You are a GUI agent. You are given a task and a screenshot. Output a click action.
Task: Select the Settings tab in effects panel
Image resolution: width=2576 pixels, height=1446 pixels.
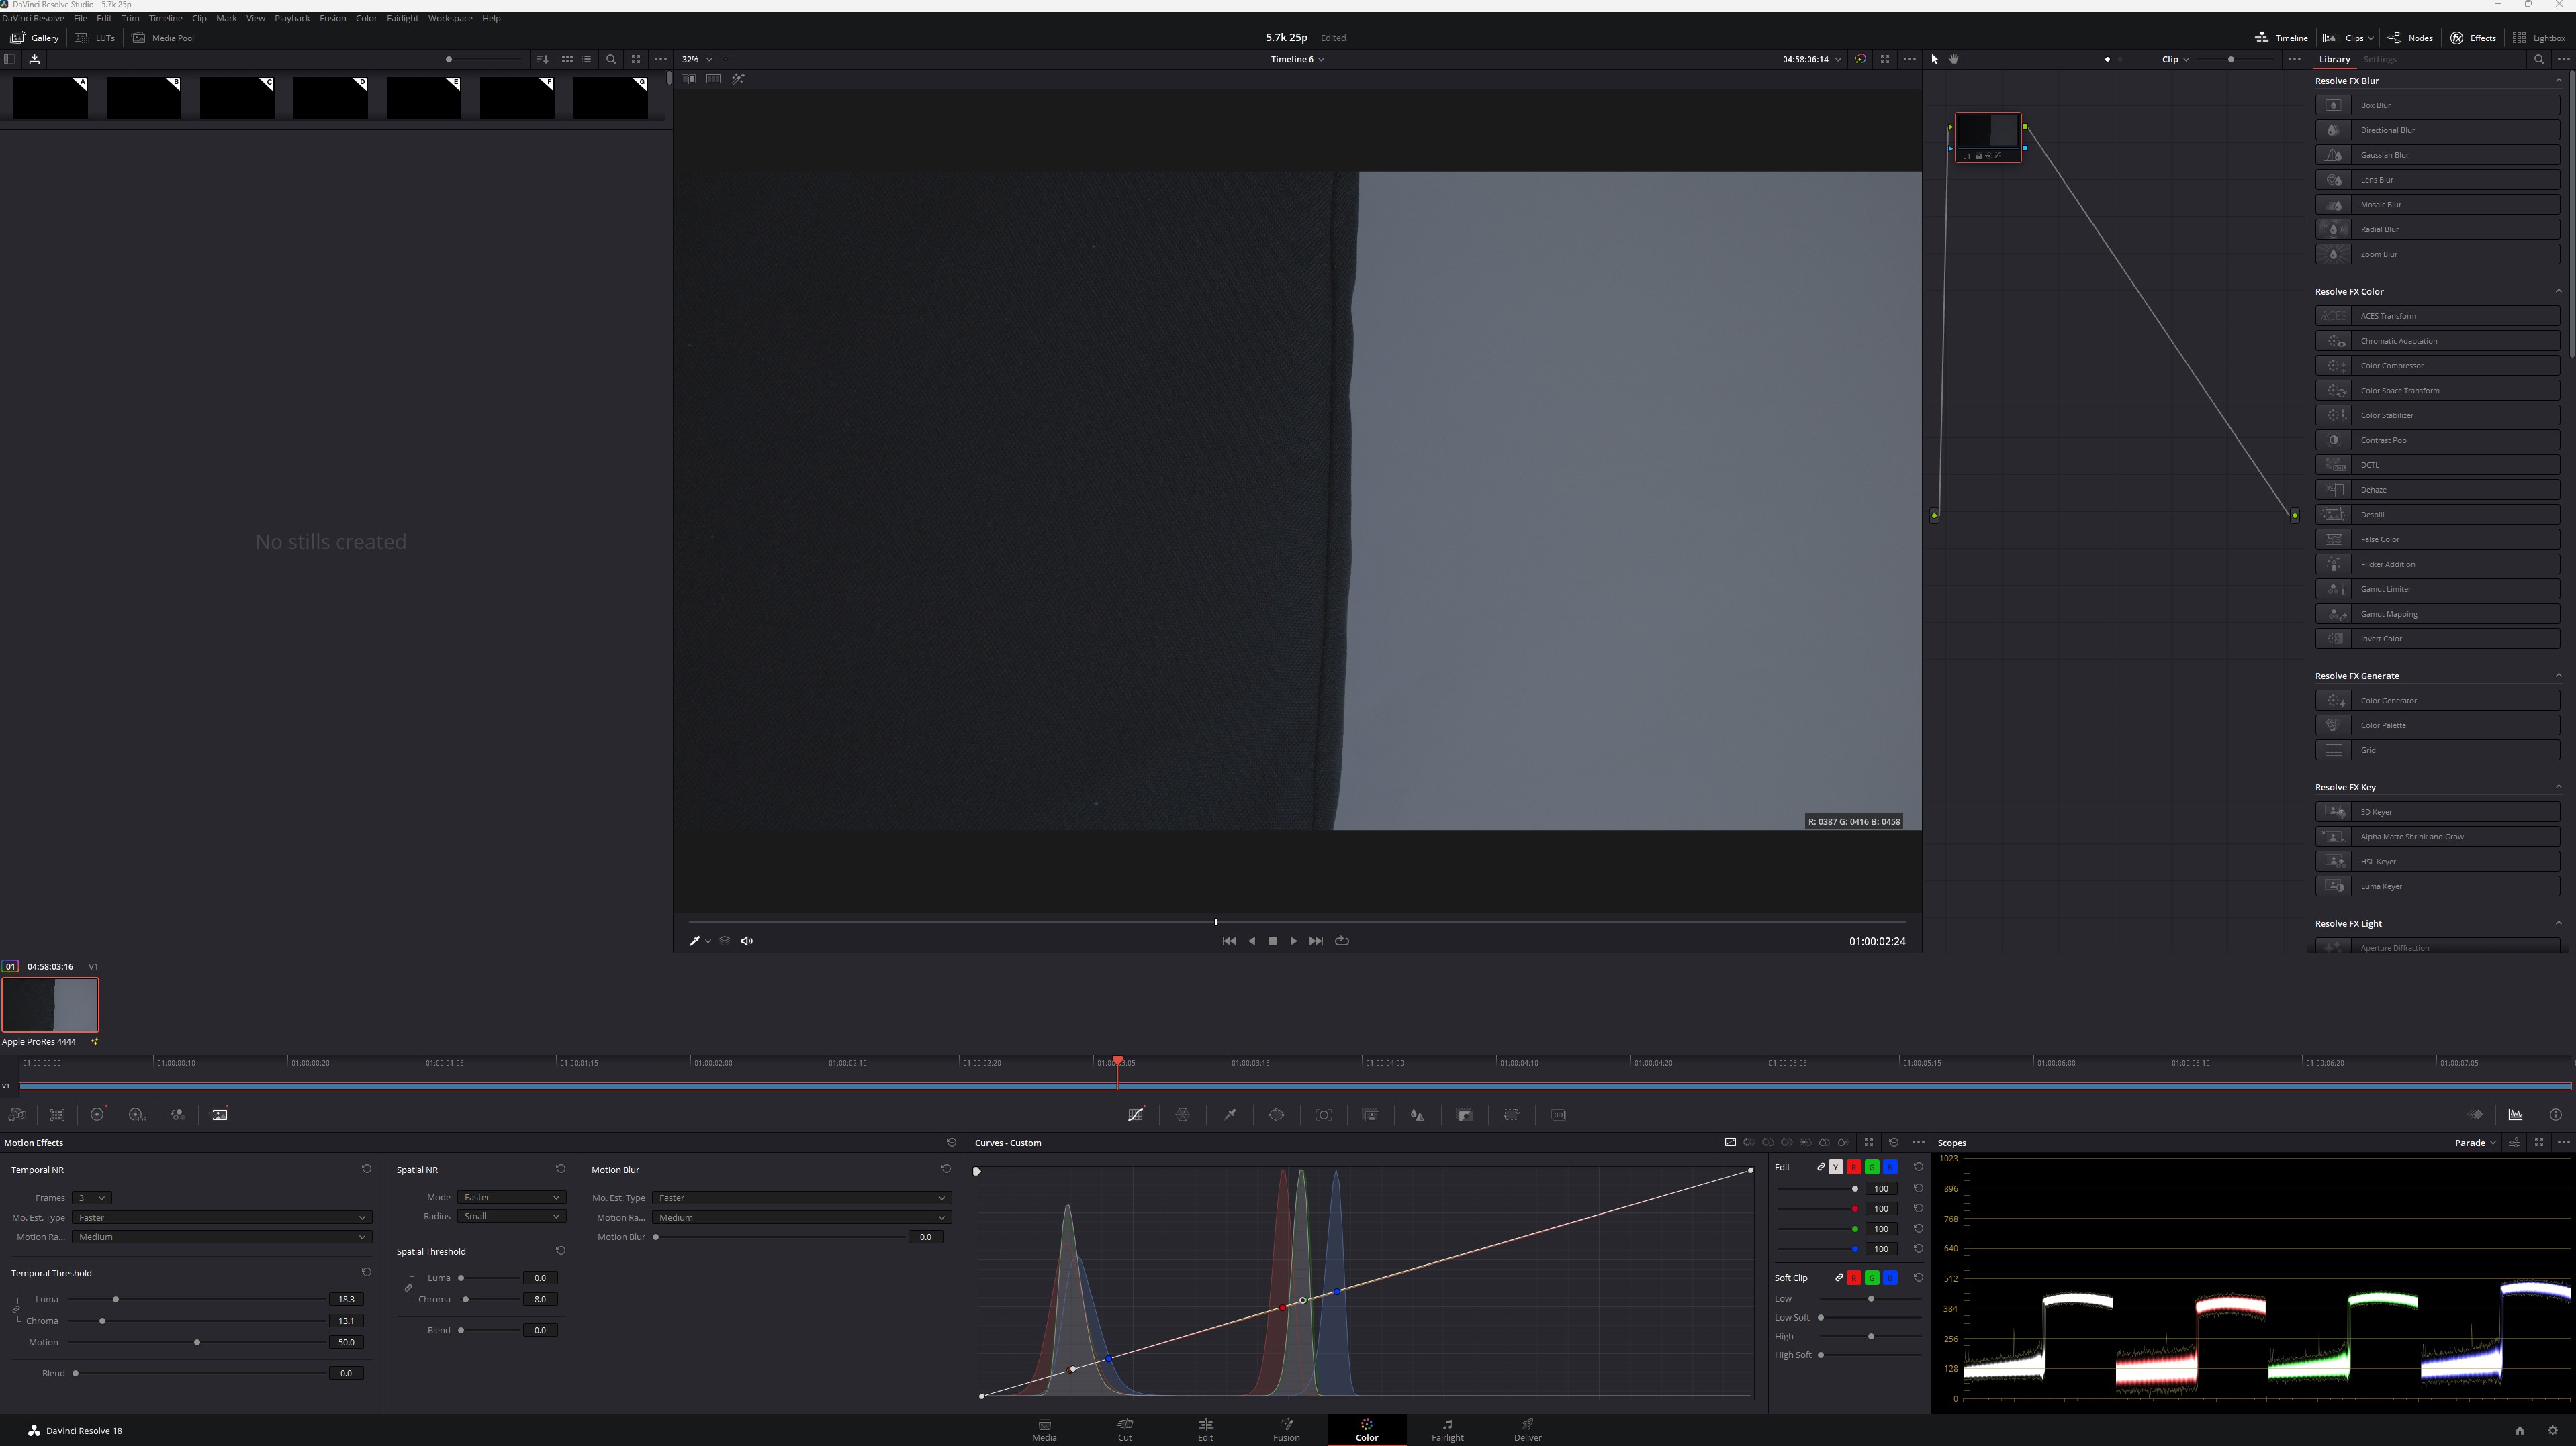pyautogui.click(x=2379, y=59)
